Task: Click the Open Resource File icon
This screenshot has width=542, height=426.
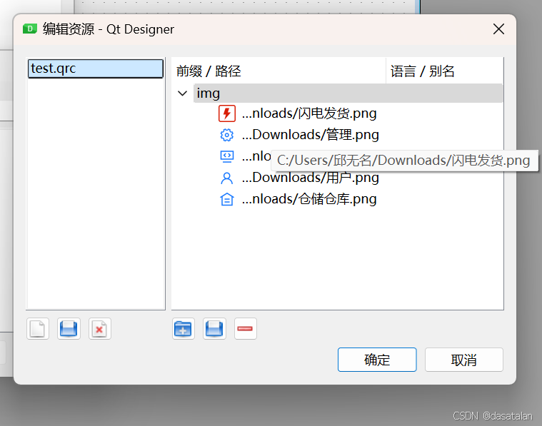Action: [x=69, y=328]
